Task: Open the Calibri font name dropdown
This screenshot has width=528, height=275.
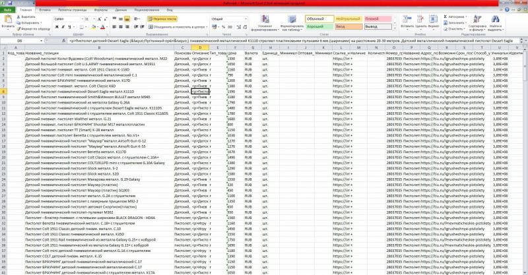Action: pos(82,19)
